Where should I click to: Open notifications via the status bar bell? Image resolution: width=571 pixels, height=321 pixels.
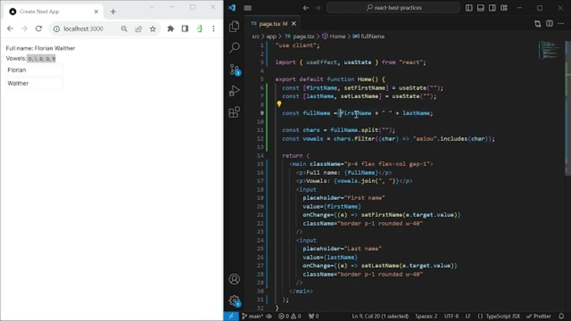click(x=564, y=316)
